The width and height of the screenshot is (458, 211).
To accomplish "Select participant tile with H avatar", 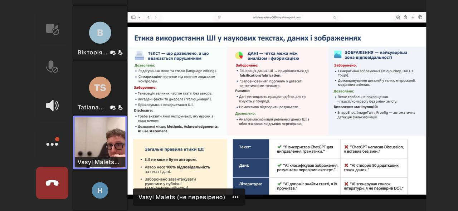I will click(100, 190).
